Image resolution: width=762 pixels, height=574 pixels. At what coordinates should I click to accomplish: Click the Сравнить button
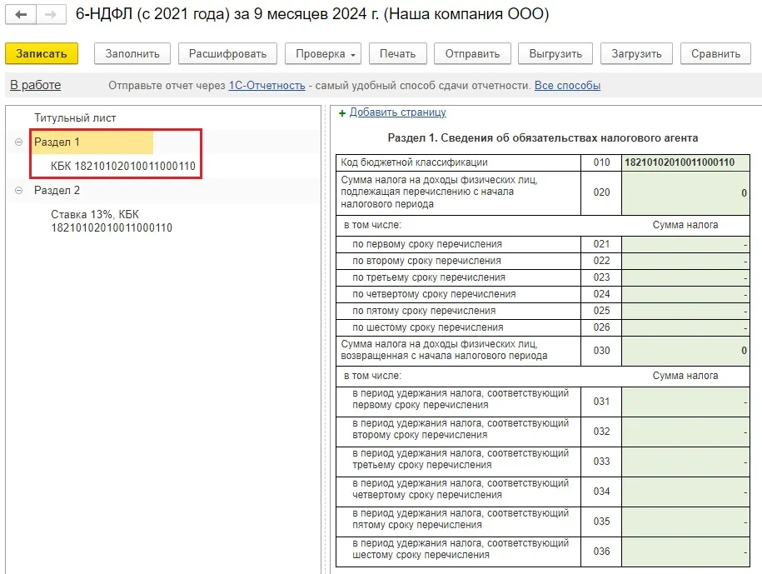click(715, 53)
